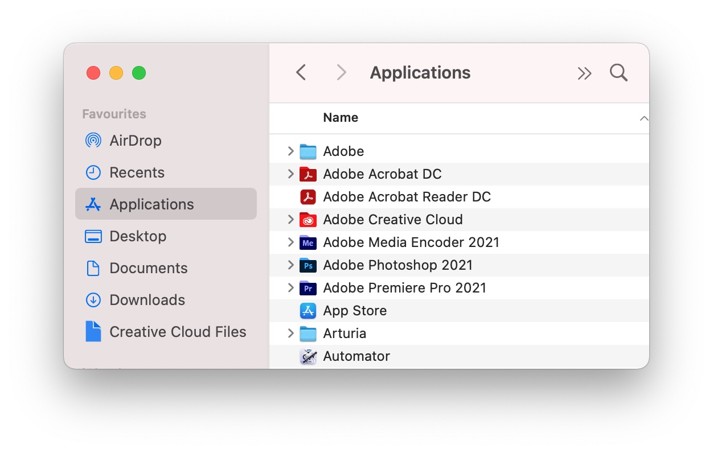Expand the Adobe Acrobat DC folder
The height and width of the screenshot is (453, 713).
tap(291, 174)
